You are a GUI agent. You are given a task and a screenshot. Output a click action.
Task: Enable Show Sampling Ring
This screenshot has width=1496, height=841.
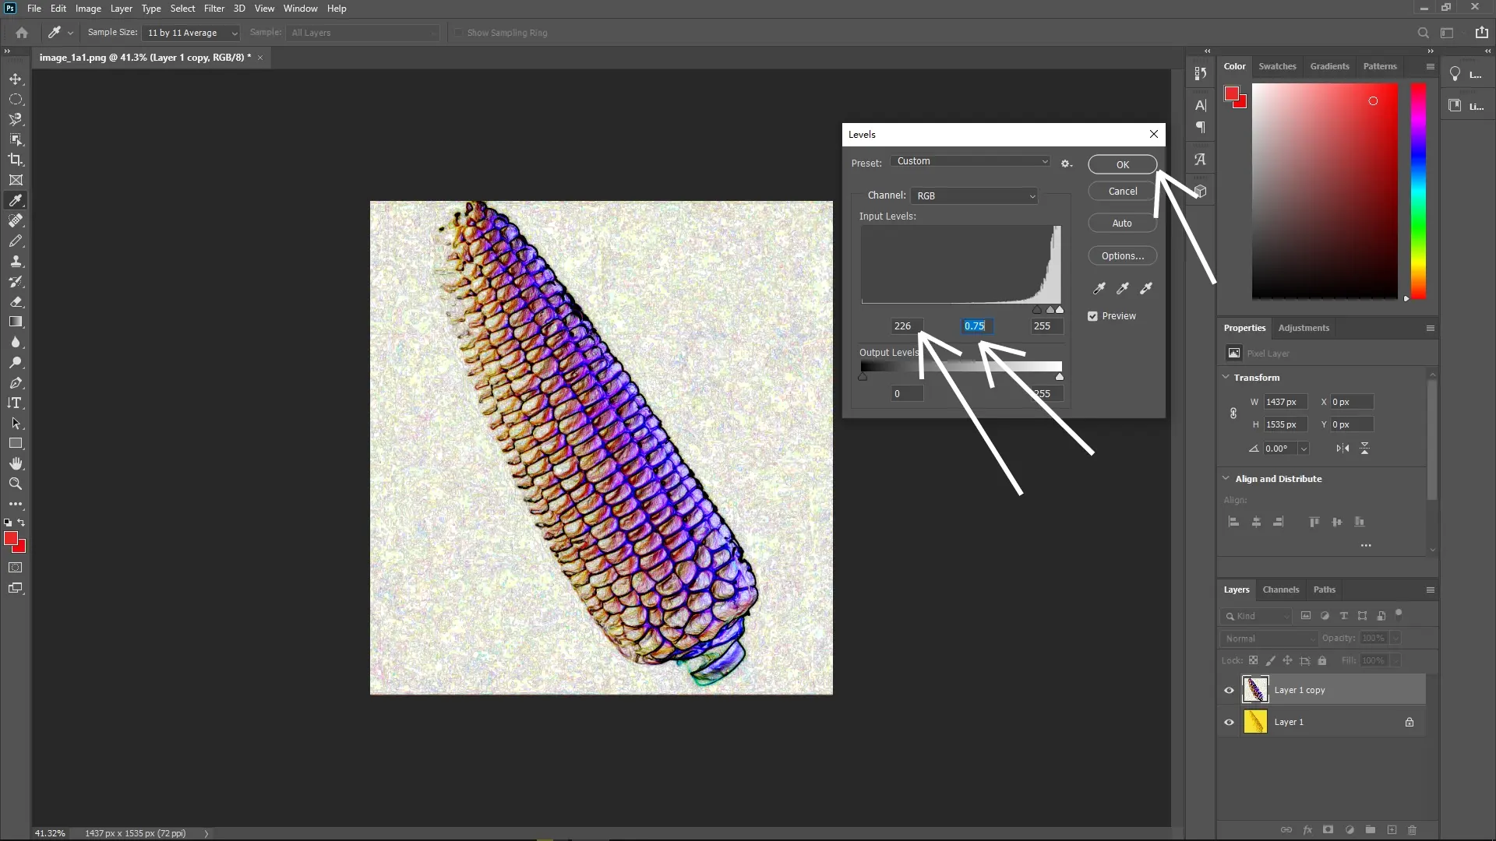[459, 32]
